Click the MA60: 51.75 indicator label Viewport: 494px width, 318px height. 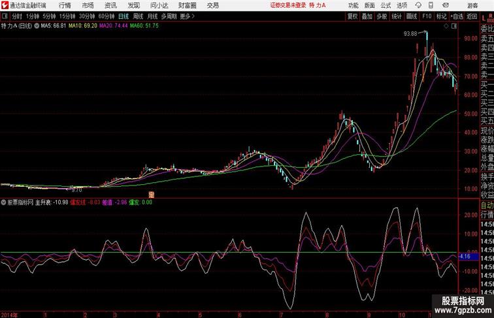coord(144,26)
